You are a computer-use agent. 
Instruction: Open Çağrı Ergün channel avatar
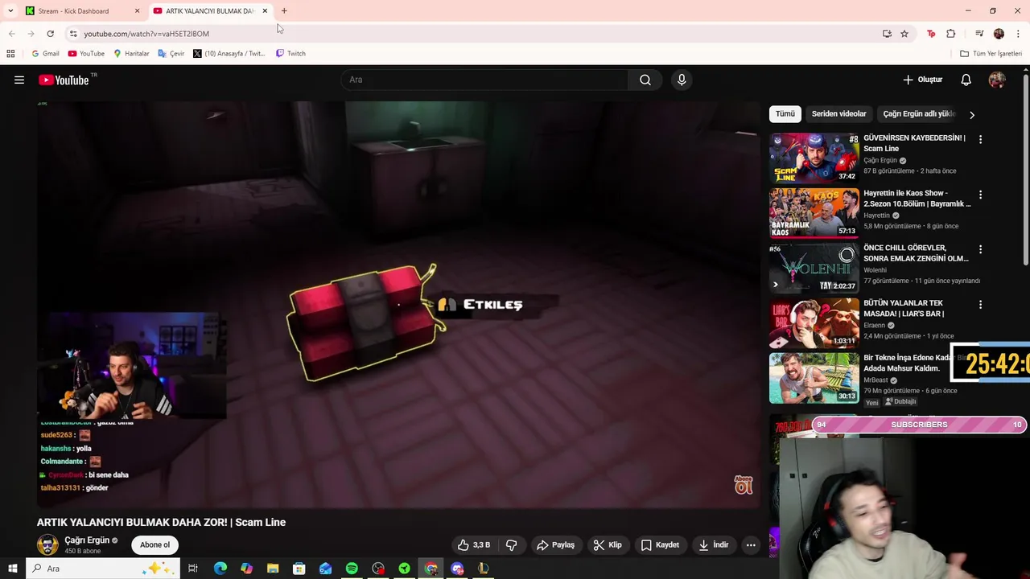point(47,544)
